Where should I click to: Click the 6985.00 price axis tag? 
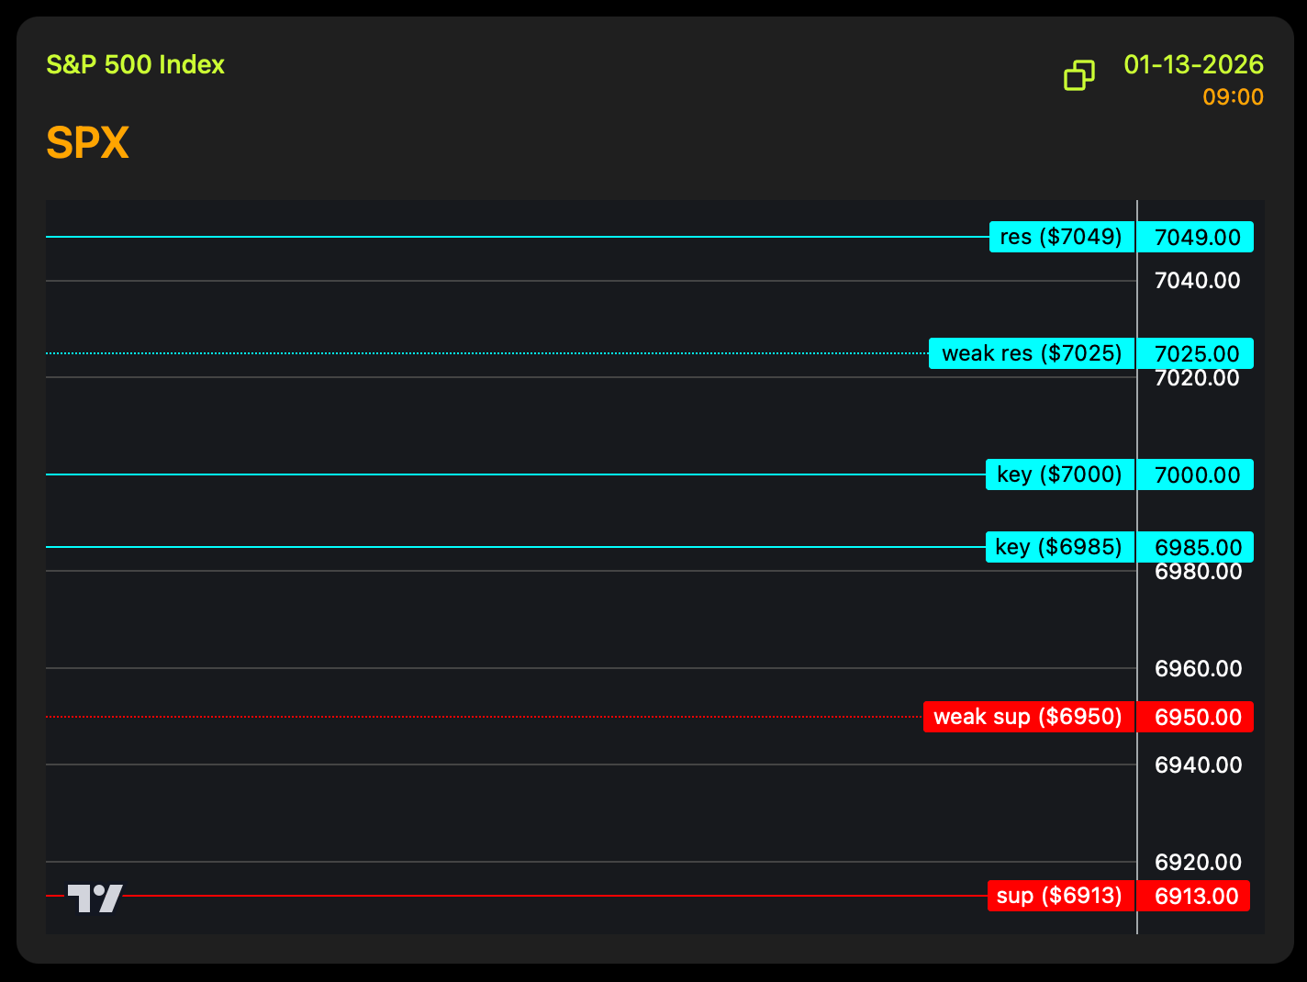(1196, 548)
